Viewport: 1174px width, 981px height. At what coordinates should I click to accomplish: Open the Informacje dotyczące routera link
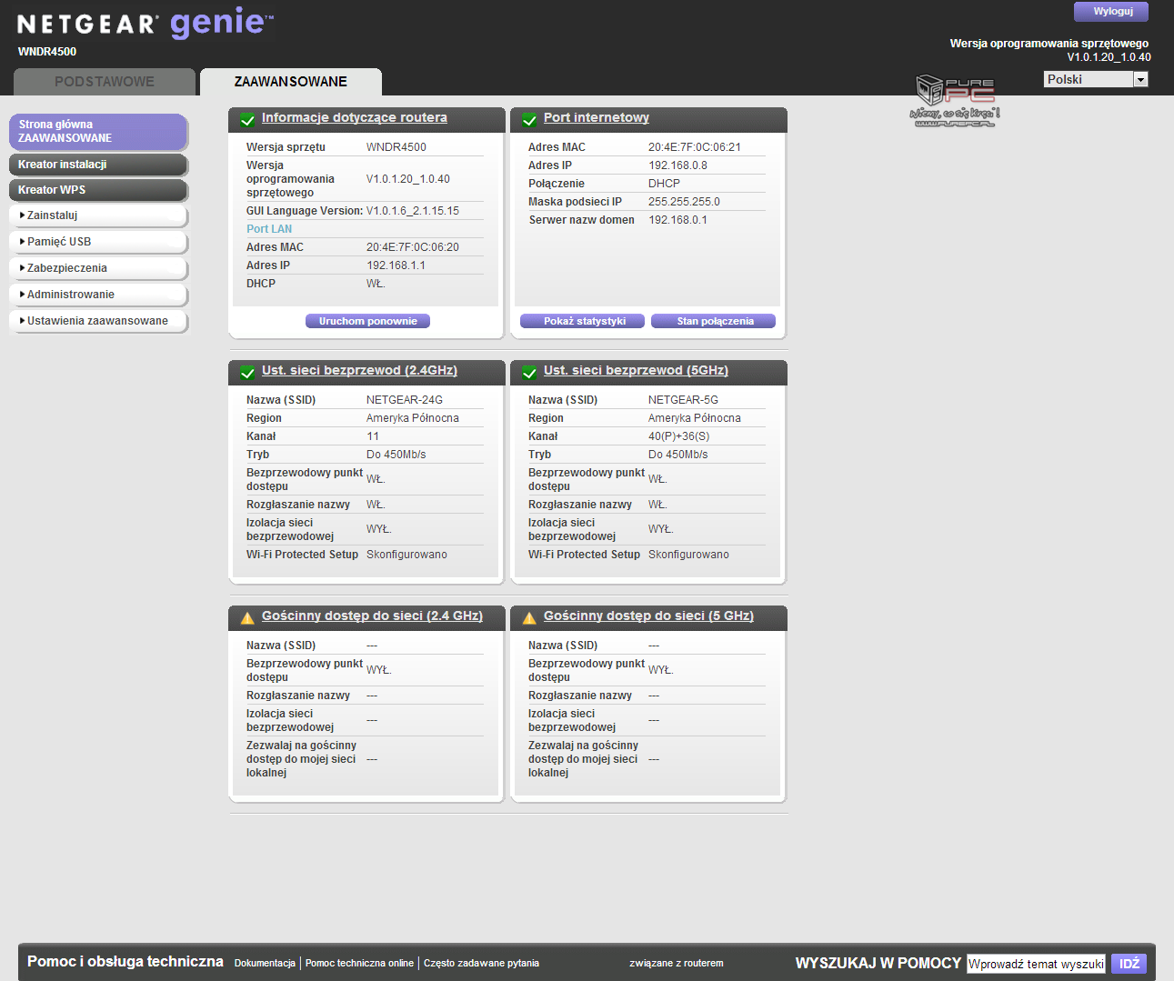[355, 117]
